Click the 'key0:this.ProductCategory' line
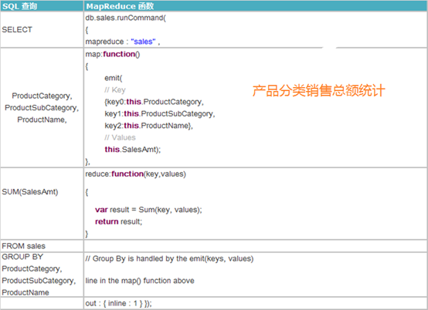Image resolution: width=428 pixels, height=310 pixels. pos(154,102)
